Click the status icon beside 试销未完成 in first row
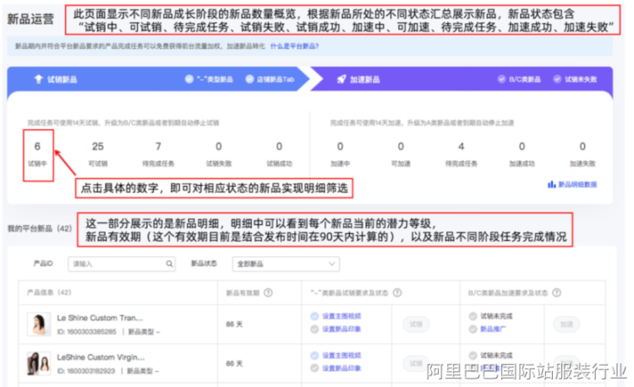634x387 pixels. point(472,316)
